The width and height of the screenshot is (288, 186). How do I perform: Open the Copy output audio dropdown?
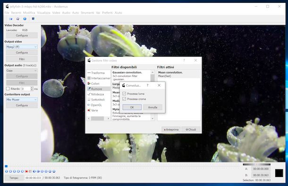pos(22,70)
